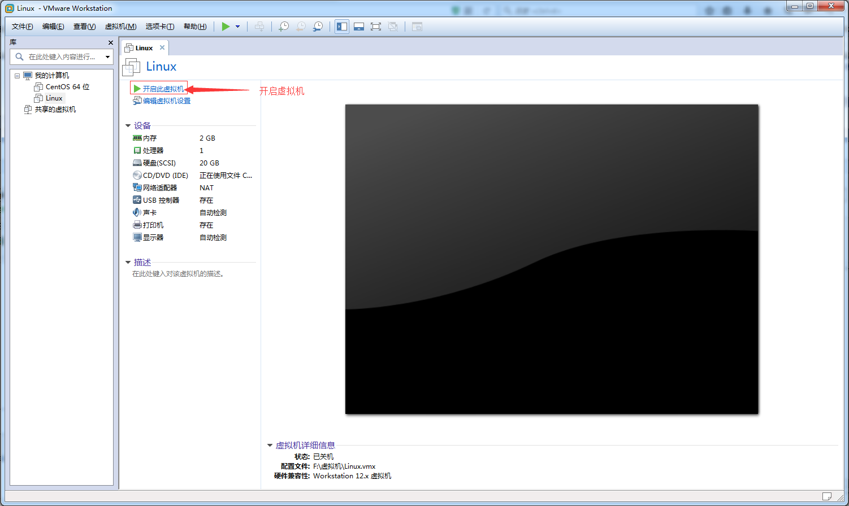Click the black VM screen preview
Screen dimensions: 849x506
coord(552,259)
